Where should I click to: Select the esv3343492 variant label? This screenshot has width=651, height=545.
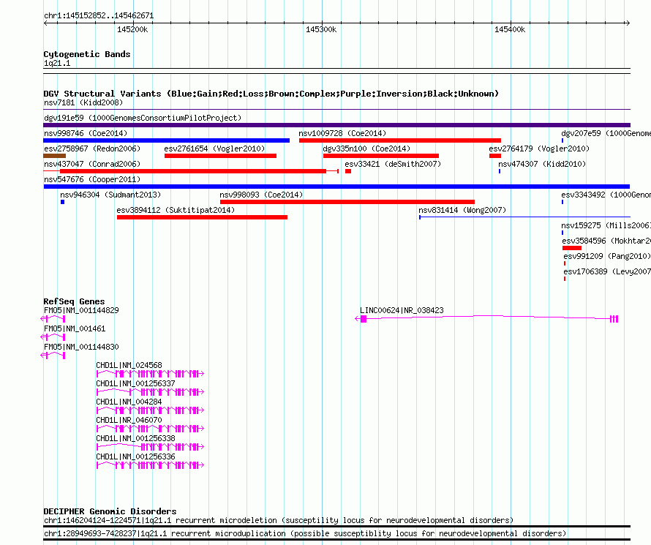(606, 195)
